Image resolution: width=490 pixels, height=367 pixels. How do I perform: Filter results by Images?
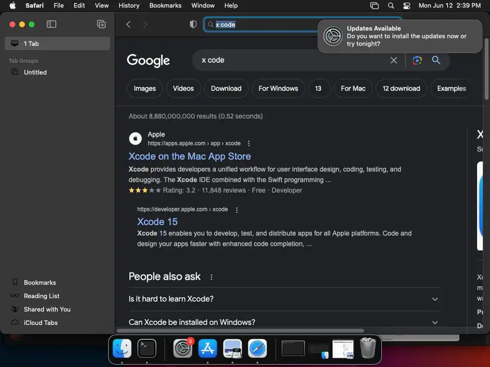[x=145, y=88]
